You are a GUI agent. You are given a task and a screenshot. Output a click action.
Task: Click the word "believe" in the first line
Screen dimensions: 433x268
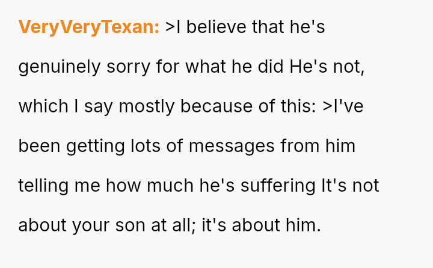coord(218,27)
